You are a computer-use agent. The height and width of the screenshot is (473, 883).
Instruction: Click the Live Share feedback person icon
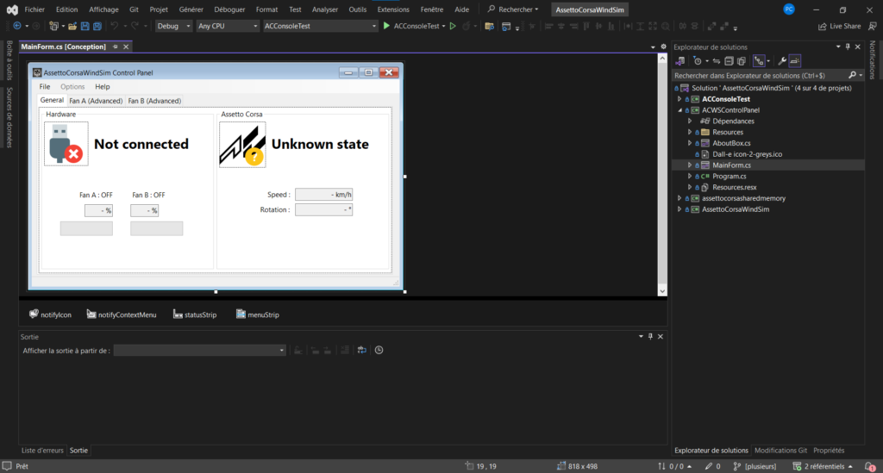(x=873, y=26)
